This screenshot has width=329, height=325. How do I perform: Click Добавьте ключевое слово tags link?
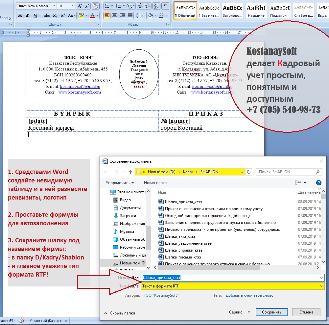click(249, 295)
